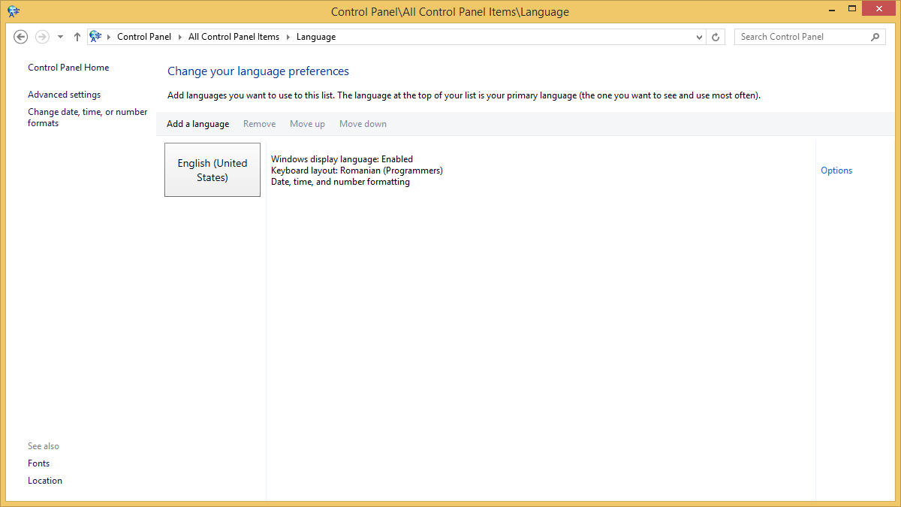Image resolution: width=901 pixels, height=507 pixels.
Task: Open Advanced settings
Action: pos(64,95)
